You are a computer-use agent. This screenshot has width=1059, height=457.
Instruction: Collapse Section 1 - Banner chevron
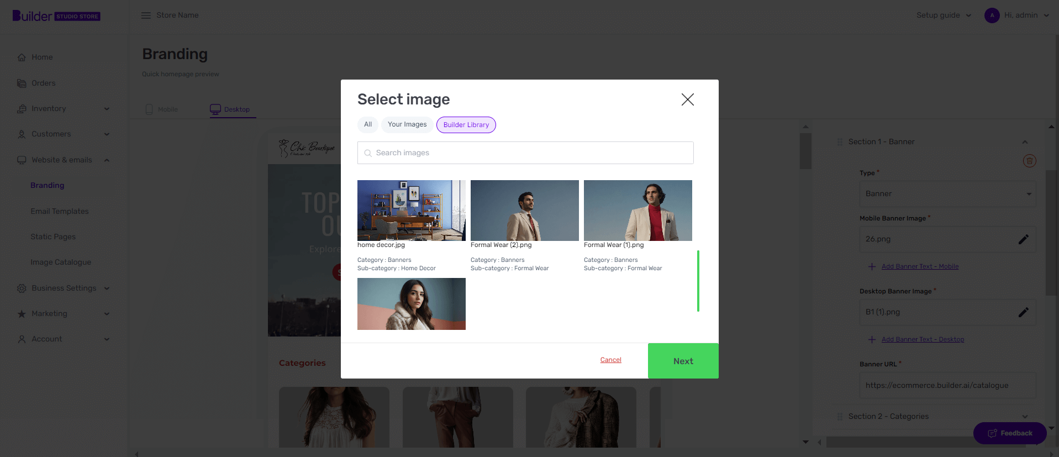(1025, 142)
